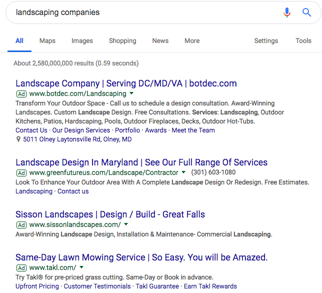
Task: Expand the dropdown arrow after www.botdec.com/Landscaping
Action: click(131, 93)
